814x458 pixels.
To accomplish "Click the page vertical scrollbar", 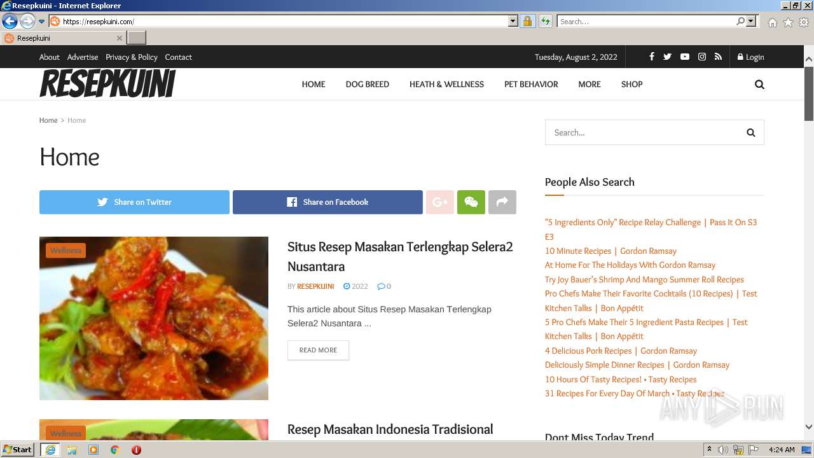I will [x=809, y=244].
